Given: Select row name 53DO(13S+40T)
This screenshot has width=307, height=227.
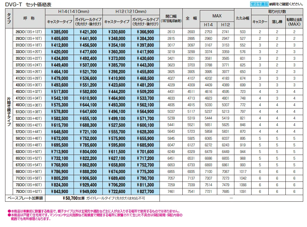Looking at the screenshot, I should (29, 118).
